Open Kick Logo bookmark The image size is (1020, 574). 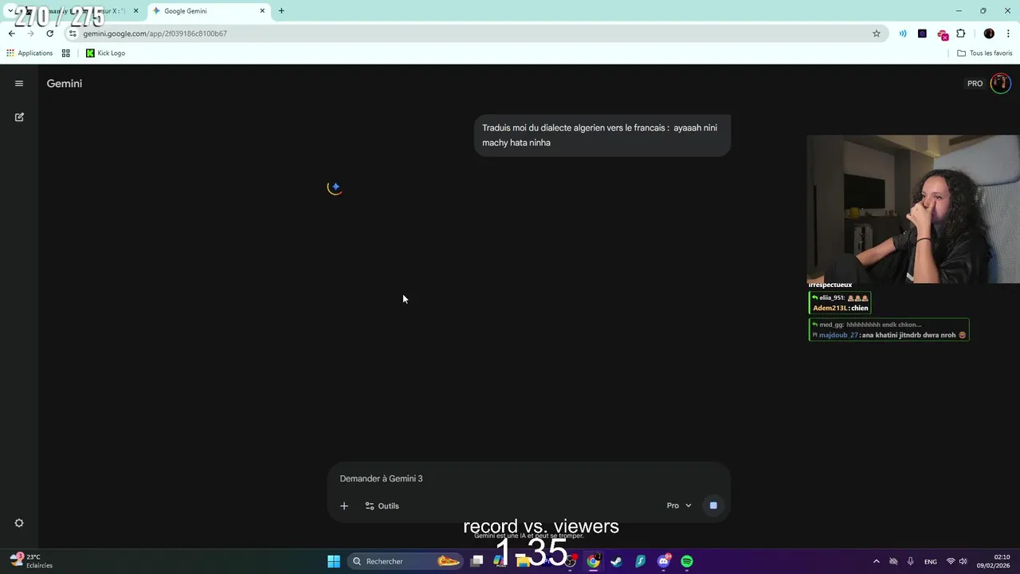pos(105,53)
